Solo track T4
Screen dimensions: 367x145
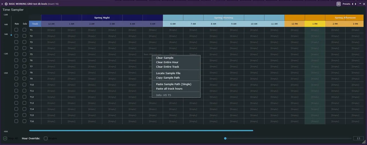[x=24, y=48]
